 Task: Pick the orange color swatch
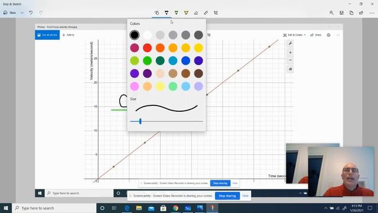[x=160, y=48]
